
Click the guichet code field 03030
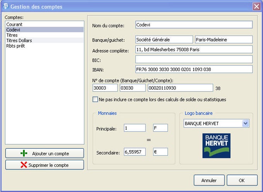tap(133, 88)
